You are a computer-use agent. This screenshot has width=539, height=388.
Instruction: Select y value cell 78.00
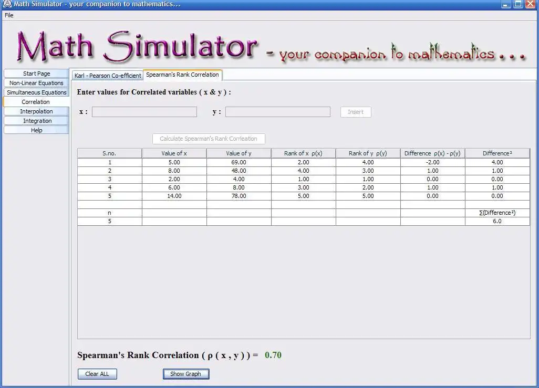point(239,196)
